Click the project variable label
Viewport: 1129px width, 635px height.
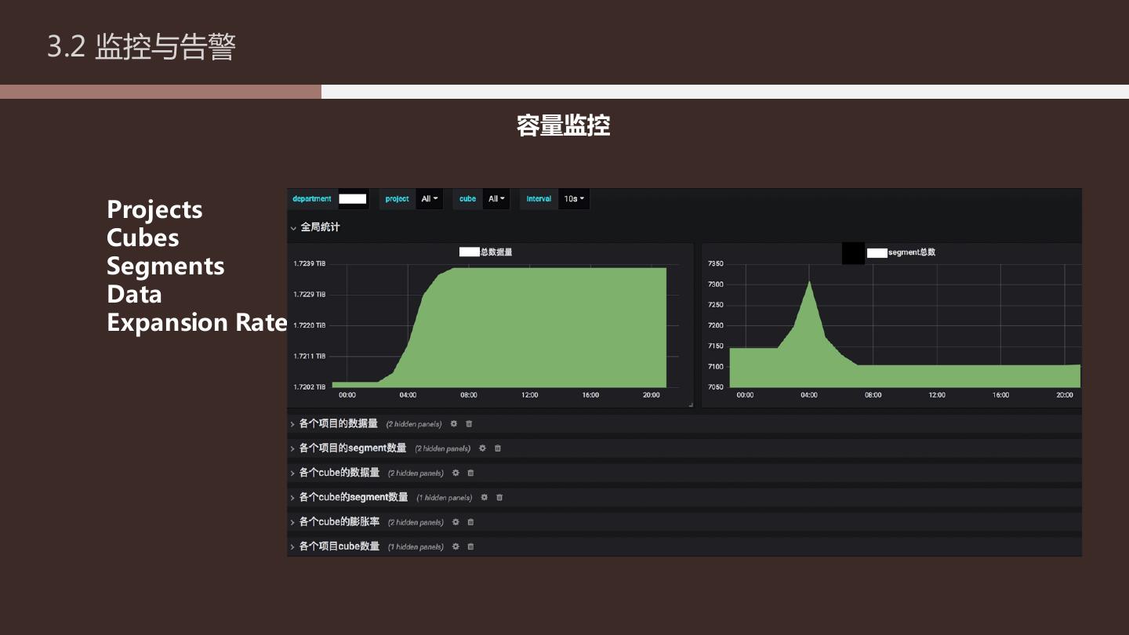(x=398, y=199)
